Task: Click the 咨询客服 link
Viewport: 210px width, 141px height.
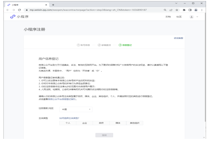Action: click(178, 38)
